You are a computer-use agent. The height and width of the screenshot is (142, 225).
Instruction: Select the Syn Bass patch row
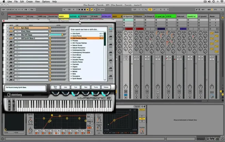click(x=31, y=28)
